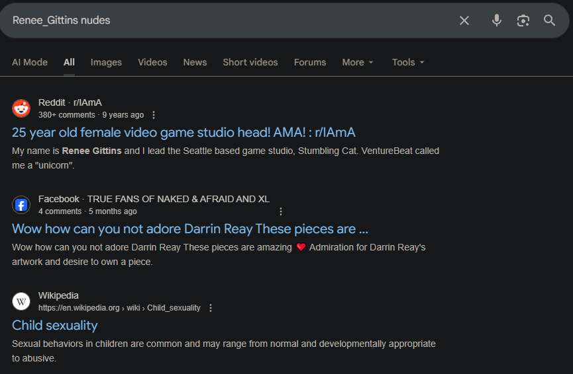Image resolution: width=573 pixels, height=374 pixels.
Task: Open the Forums tab
Action: tap(310, 62)
